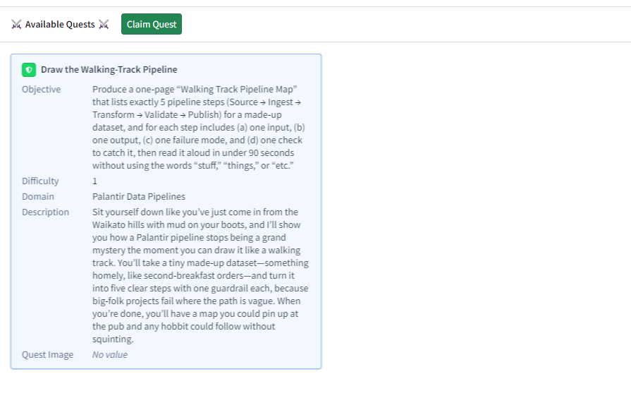Select the Quest Image field label
The image size is (631, 398).
[47, 355]
